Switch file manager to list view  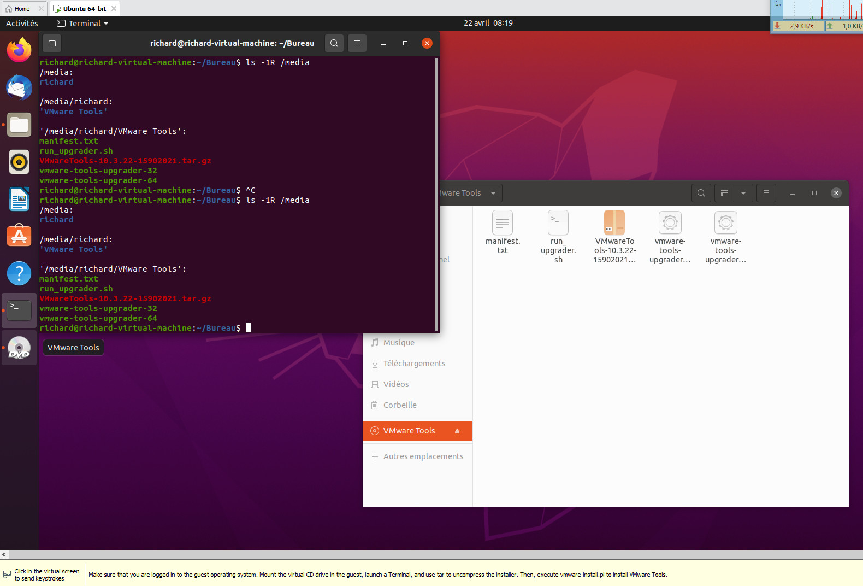(x=724, y=193)
